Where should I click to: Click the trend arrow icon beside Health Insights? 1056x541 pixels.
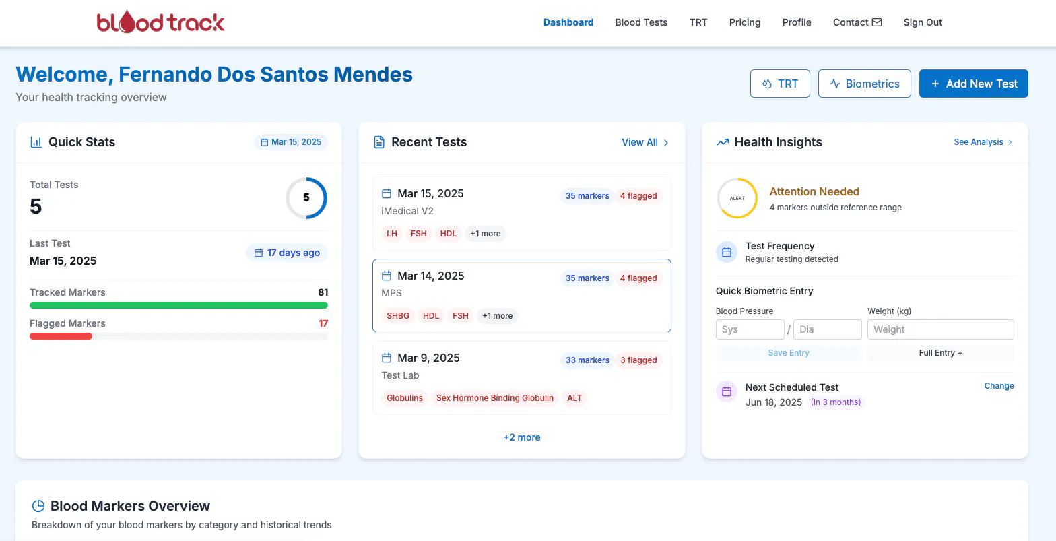(723, 142)
